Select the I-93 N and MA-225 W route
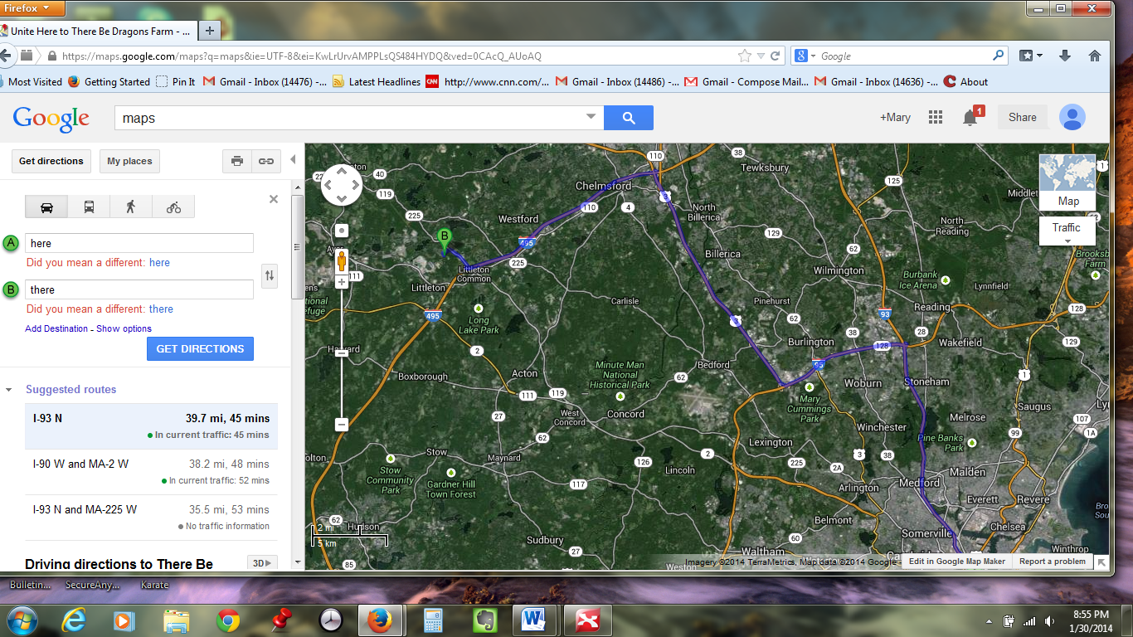Viewport: 1133px width, 637px height. pyautogui.click(x=151, y=518)
